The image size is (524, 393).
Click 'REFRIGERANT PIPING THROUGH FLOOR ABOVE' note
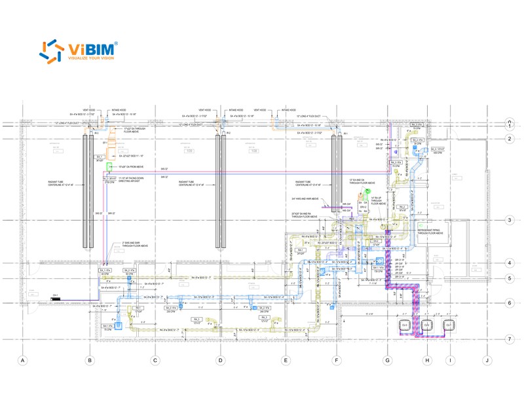tap(430, 232)
